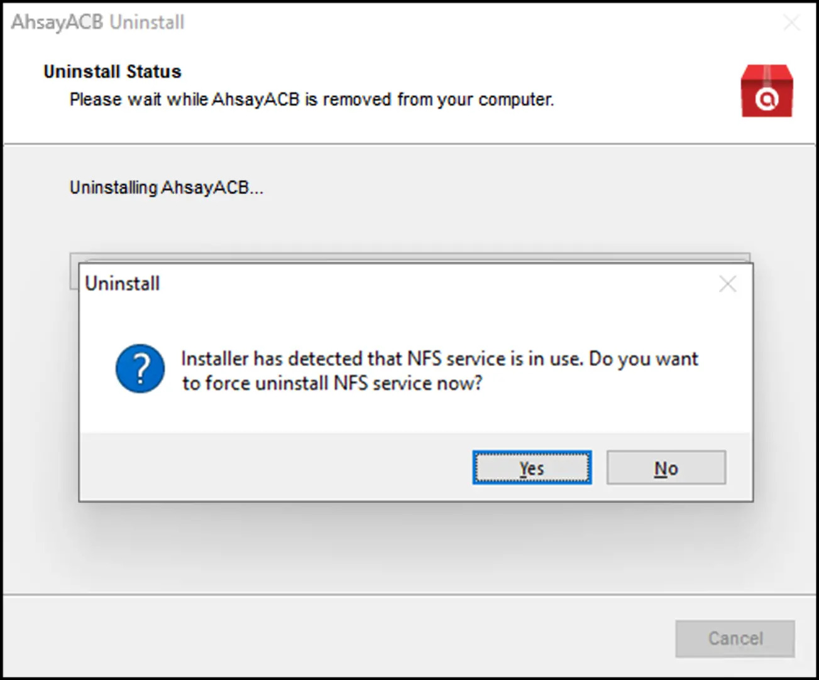Confirm force uninstall with Yes

(x=532, y=468)
